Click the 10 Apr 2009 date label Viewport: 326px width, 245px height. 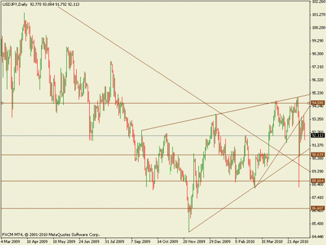point(37,242)
